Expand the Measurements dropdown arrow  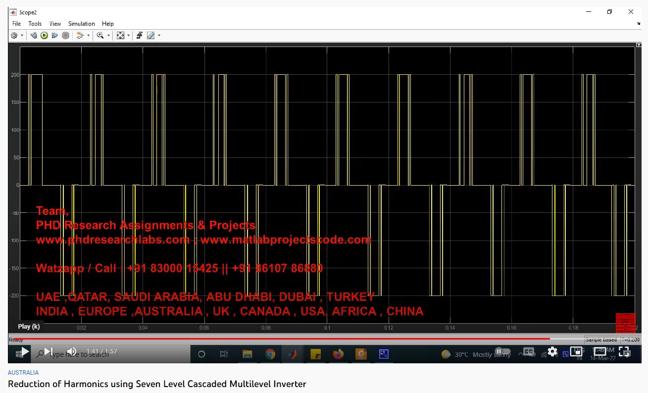159,36
